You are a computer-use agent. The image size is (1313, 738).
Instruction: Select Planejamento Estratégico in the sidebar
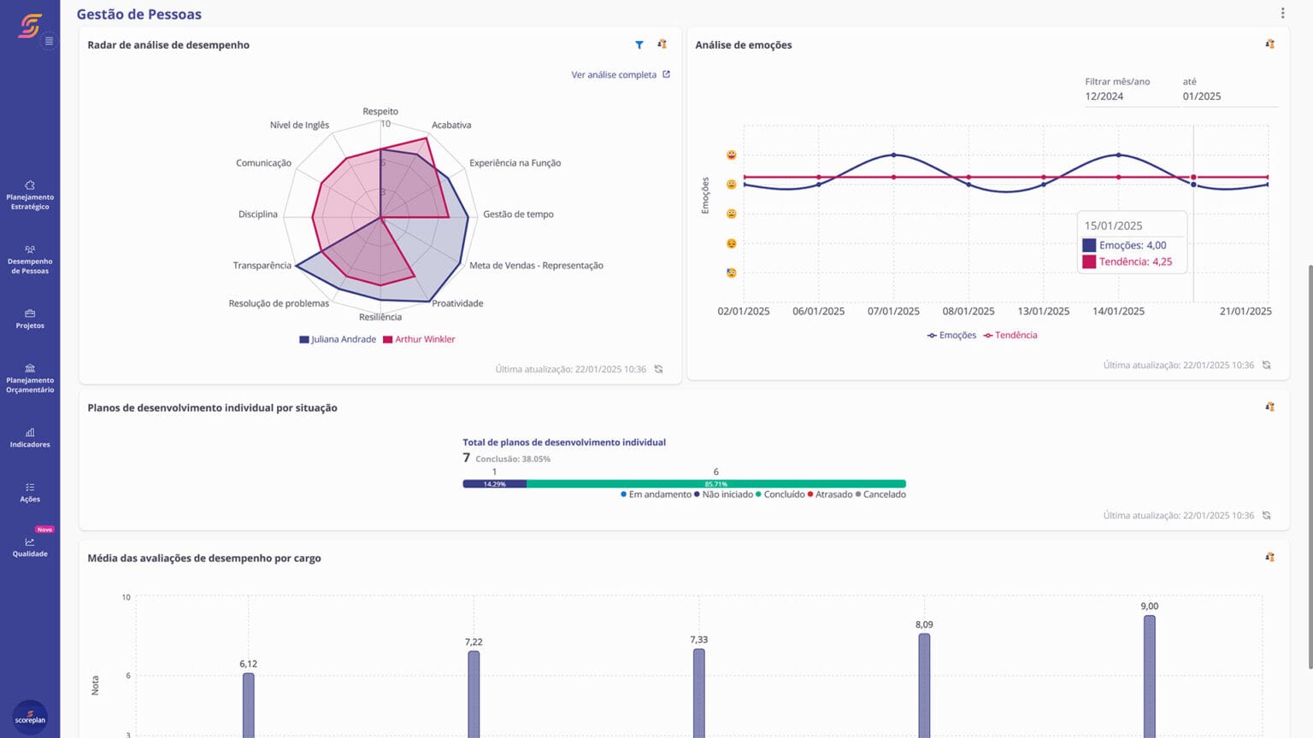[30, 195]
